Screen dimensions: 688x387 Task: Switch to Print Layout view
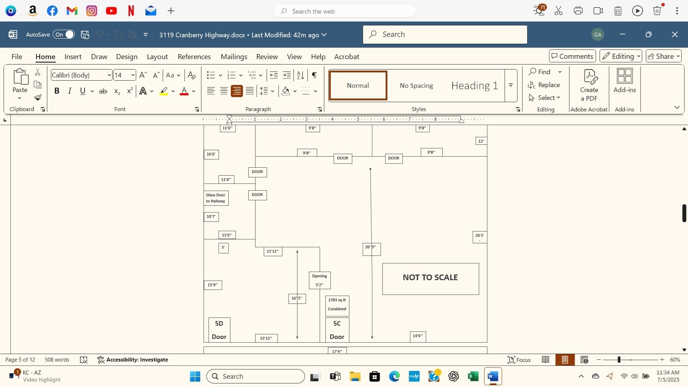coord(565,360)
